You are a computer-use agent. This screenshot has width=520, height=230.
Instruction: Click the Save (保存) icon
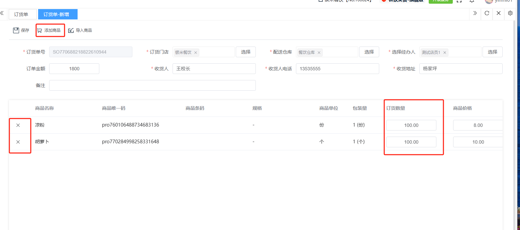(x=16, y=30)
